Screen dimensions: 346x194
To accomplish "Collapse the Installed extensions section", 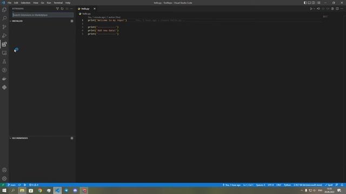I will pyautogui.click(x=10, y=21).
